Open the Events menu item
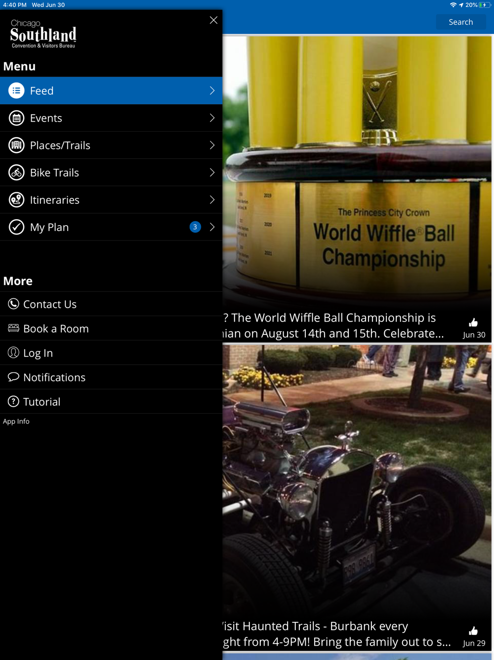Image resolution: width=494 pixels, height=660 pixels. pos(111,118)
